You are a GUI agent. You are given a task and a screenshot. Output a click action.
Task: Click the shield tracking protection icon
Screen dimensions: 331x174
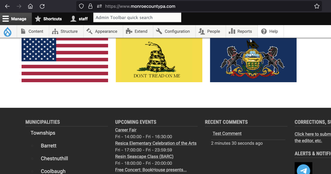click(81, 6)
